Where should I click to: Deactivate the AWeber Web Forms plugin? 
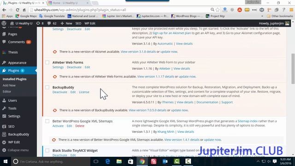tap(74, 67)
